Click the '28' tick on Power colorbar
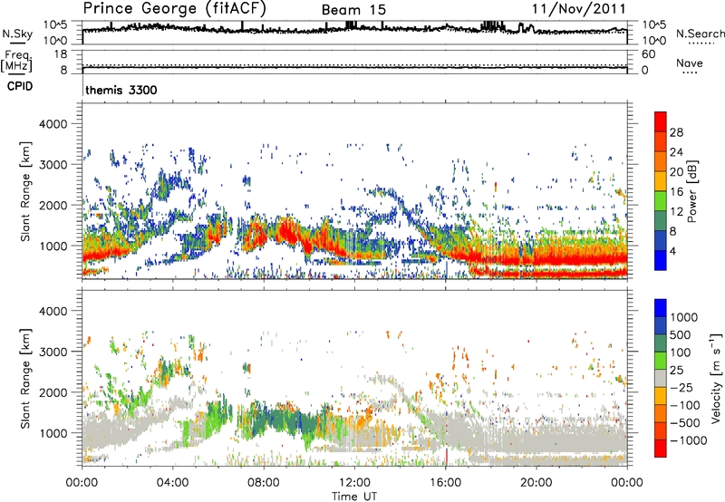This screenshot has height=502, width=725. coord(676,132)
